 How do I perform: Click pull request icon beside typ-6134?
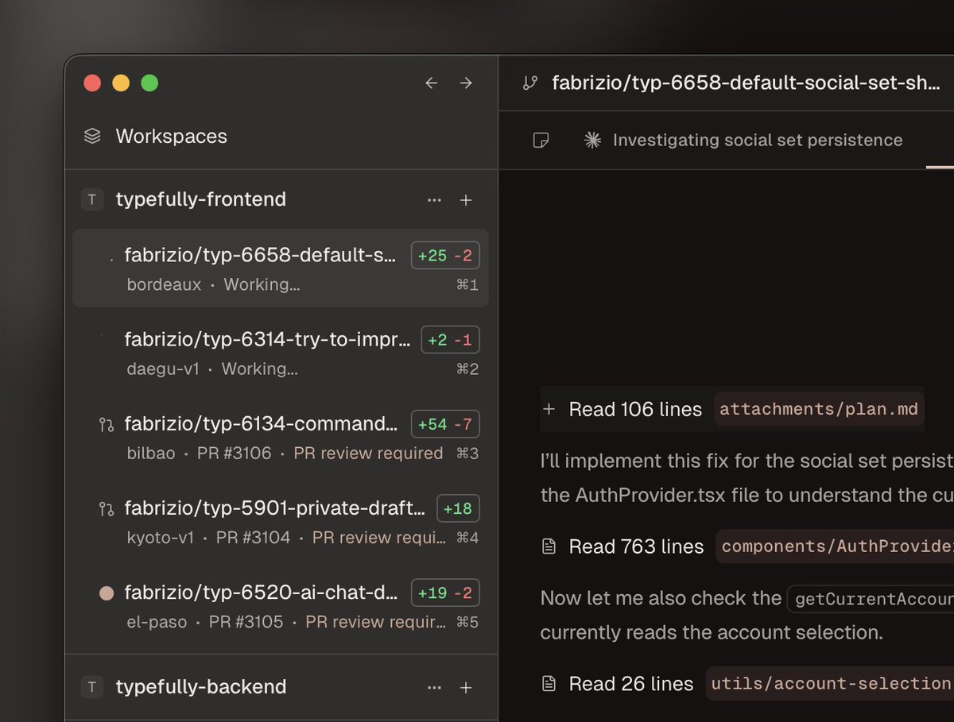(106, 425)
